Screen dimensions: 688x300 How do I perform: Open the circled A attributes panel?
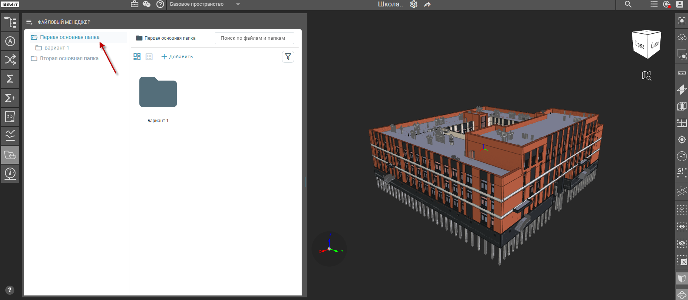pyautogui.click(x=10, y=41)
